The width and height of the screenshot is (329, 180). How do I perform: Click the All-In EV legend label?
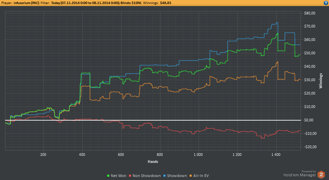tap(201, 176)
